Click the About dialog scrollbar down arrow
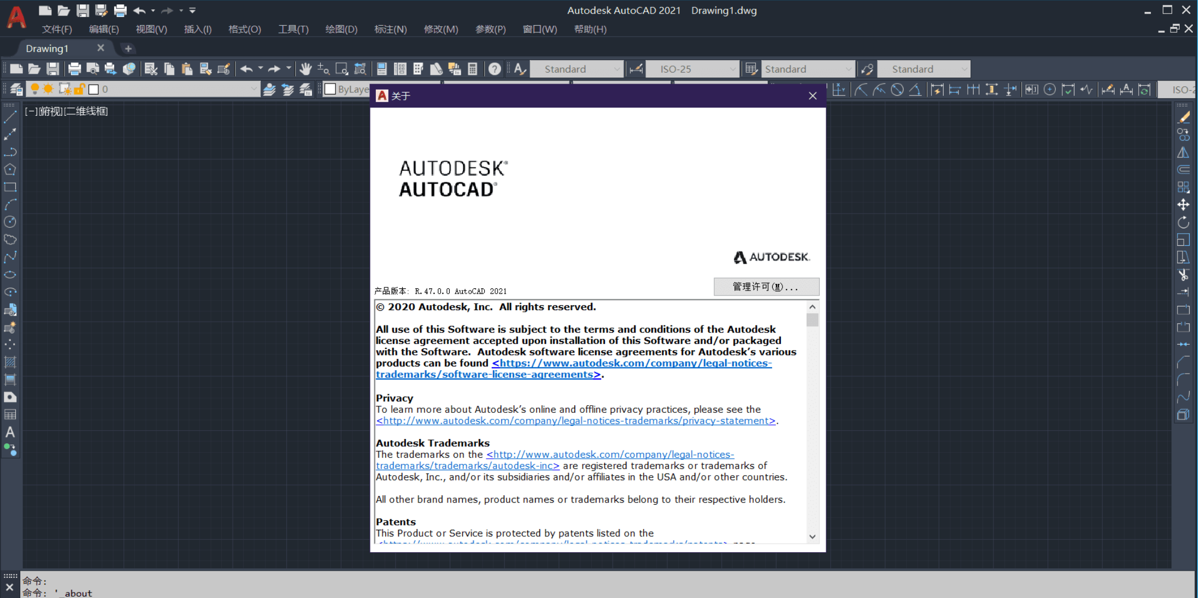The width and height of the screenshot is (1200, 598). (x=813, y=537)
